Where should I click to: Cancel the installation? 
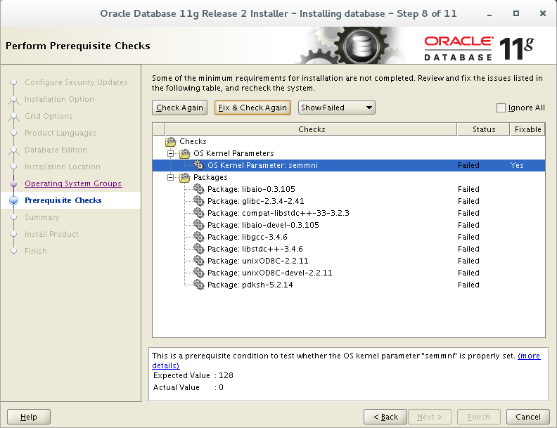528,417
